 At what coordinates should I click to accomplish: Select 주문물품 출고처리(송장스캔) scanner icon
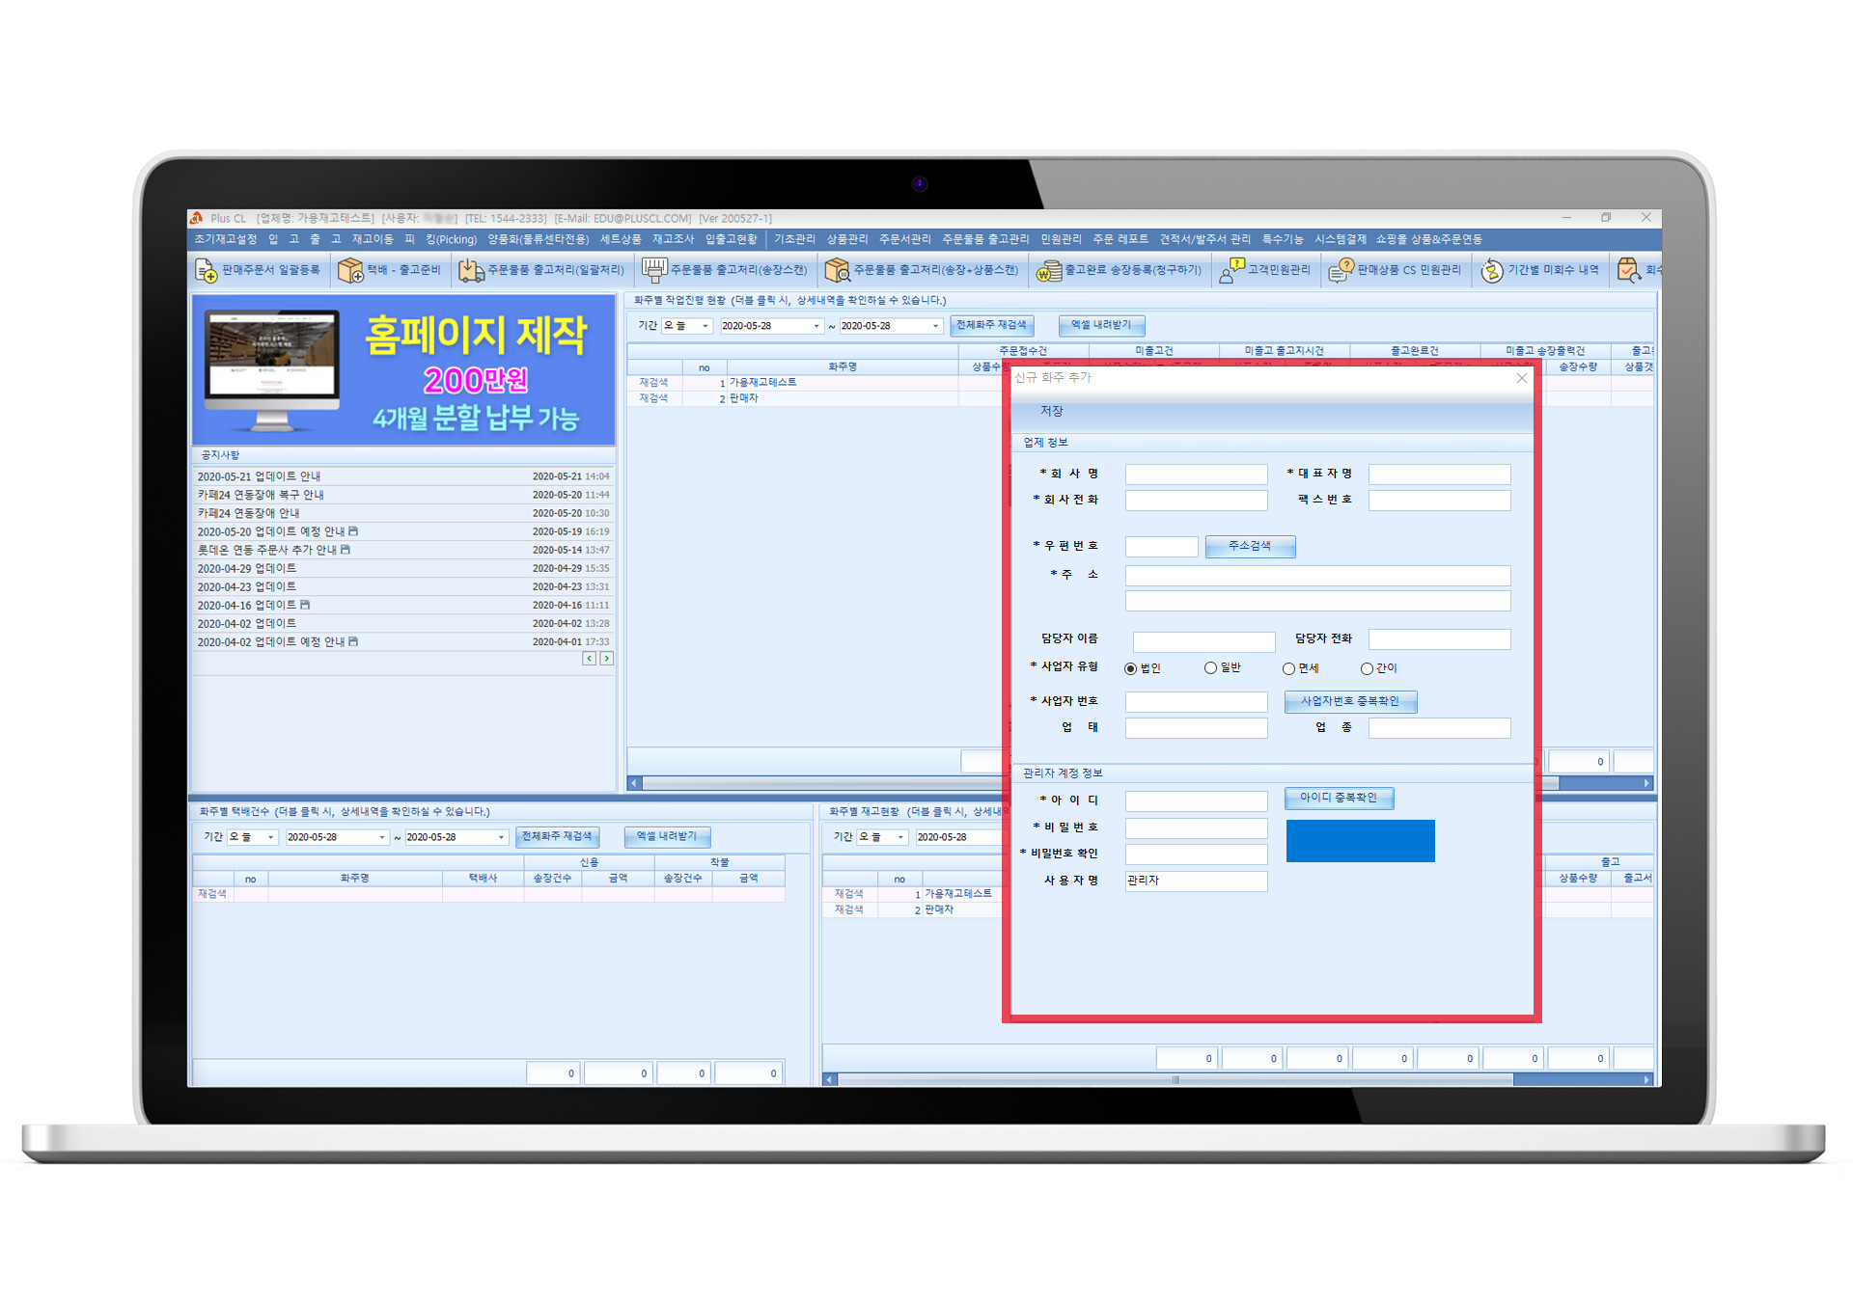[654, 270]
